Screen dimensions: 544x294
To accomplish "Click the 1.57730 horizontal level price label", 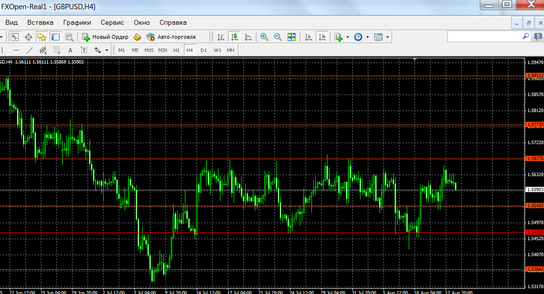I will (535, 125).
